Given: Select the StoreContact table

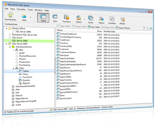Looking at the screenshot, I should click(x=66, y=98).
